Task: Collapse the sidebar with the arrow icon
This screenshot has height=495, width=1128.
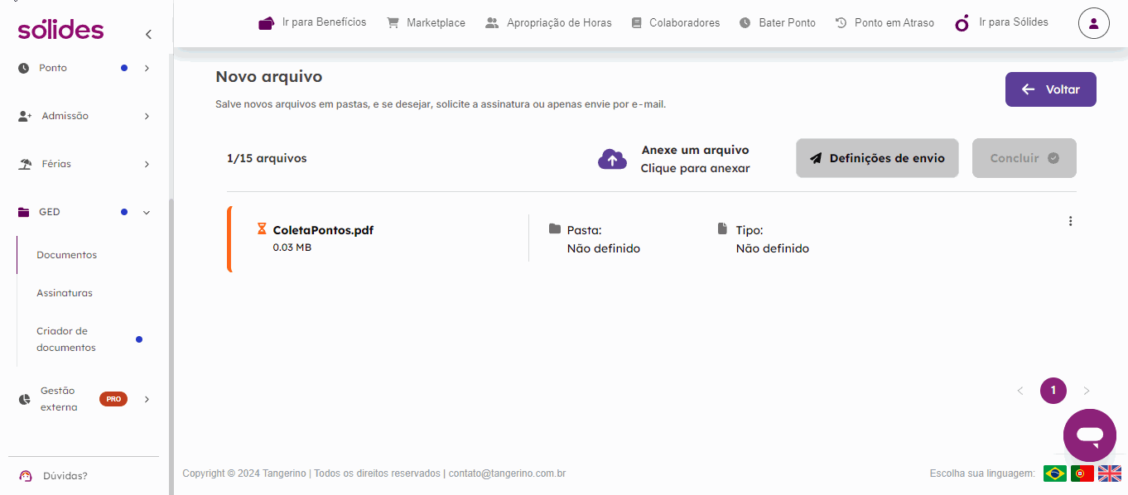Action: point(148,34)
